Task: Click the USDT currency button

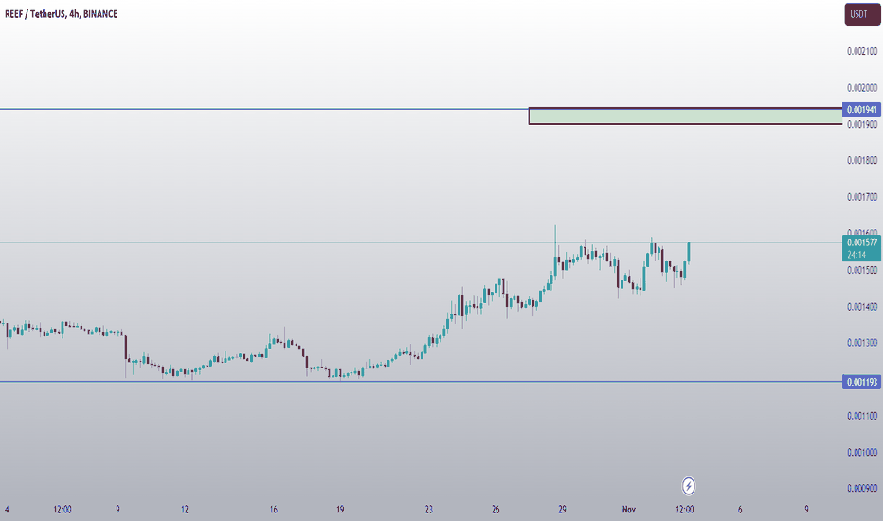Action: tap(862, 14)
